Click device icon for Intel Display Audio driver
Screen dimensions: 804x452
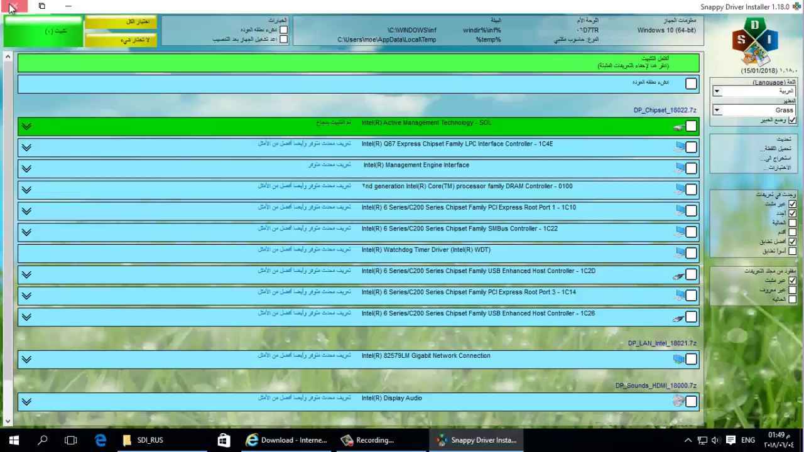(678, 401)
